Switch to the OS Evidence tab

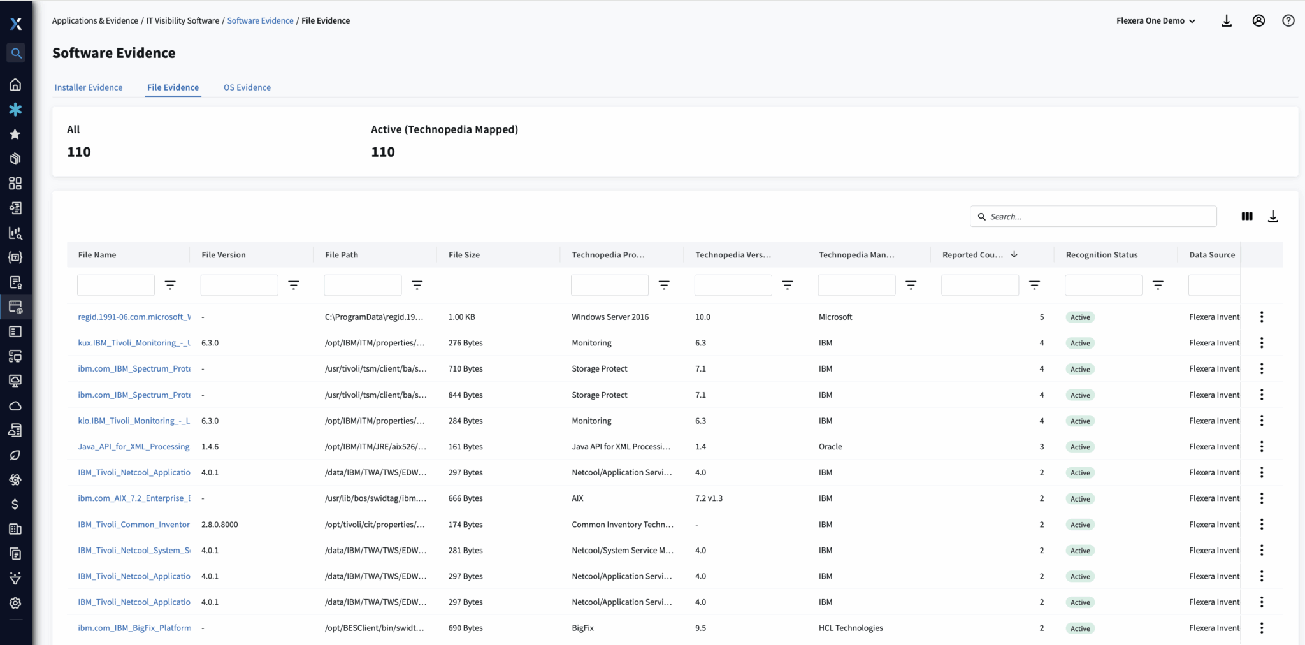[x=247, y=87]
